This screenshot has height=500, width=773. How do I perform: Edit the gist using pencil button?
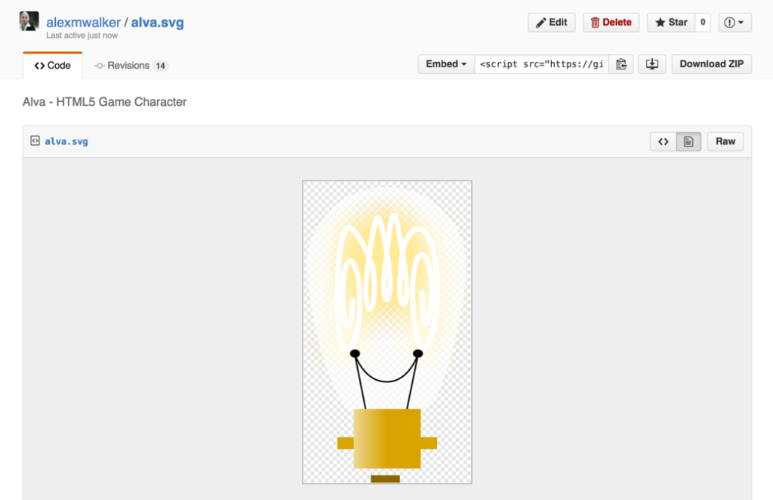(x=552, y=22)
